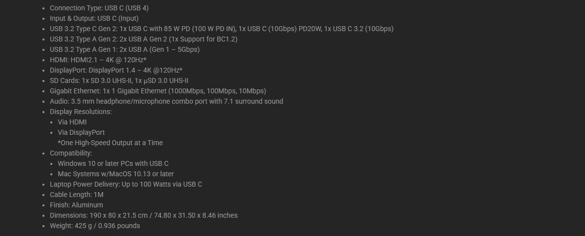The image size is (585, 236).
Task: Click the USB 3.2 Type A Gen 2 text
Action: pos(144,39)
